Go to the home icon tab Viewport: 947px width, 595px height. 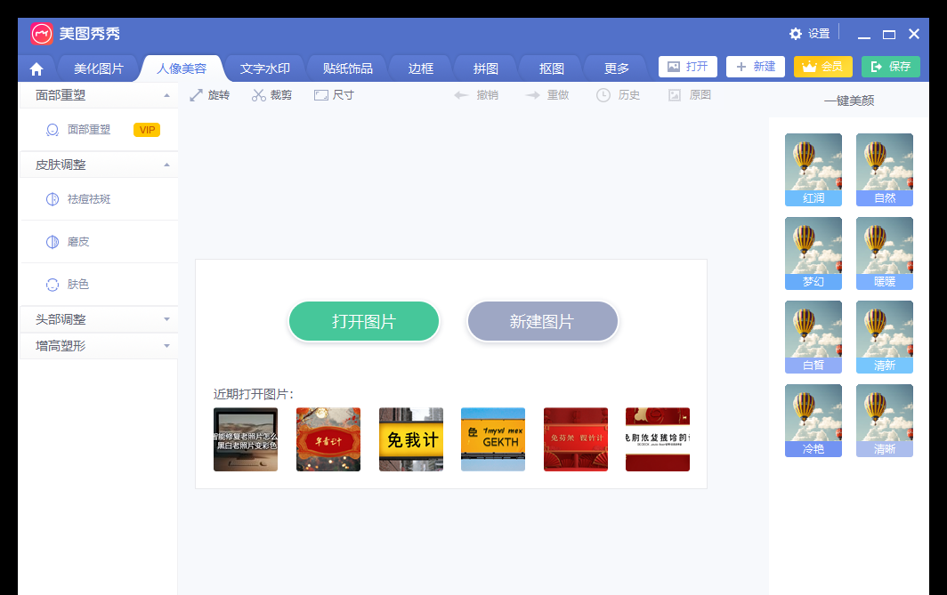(36, 69)
